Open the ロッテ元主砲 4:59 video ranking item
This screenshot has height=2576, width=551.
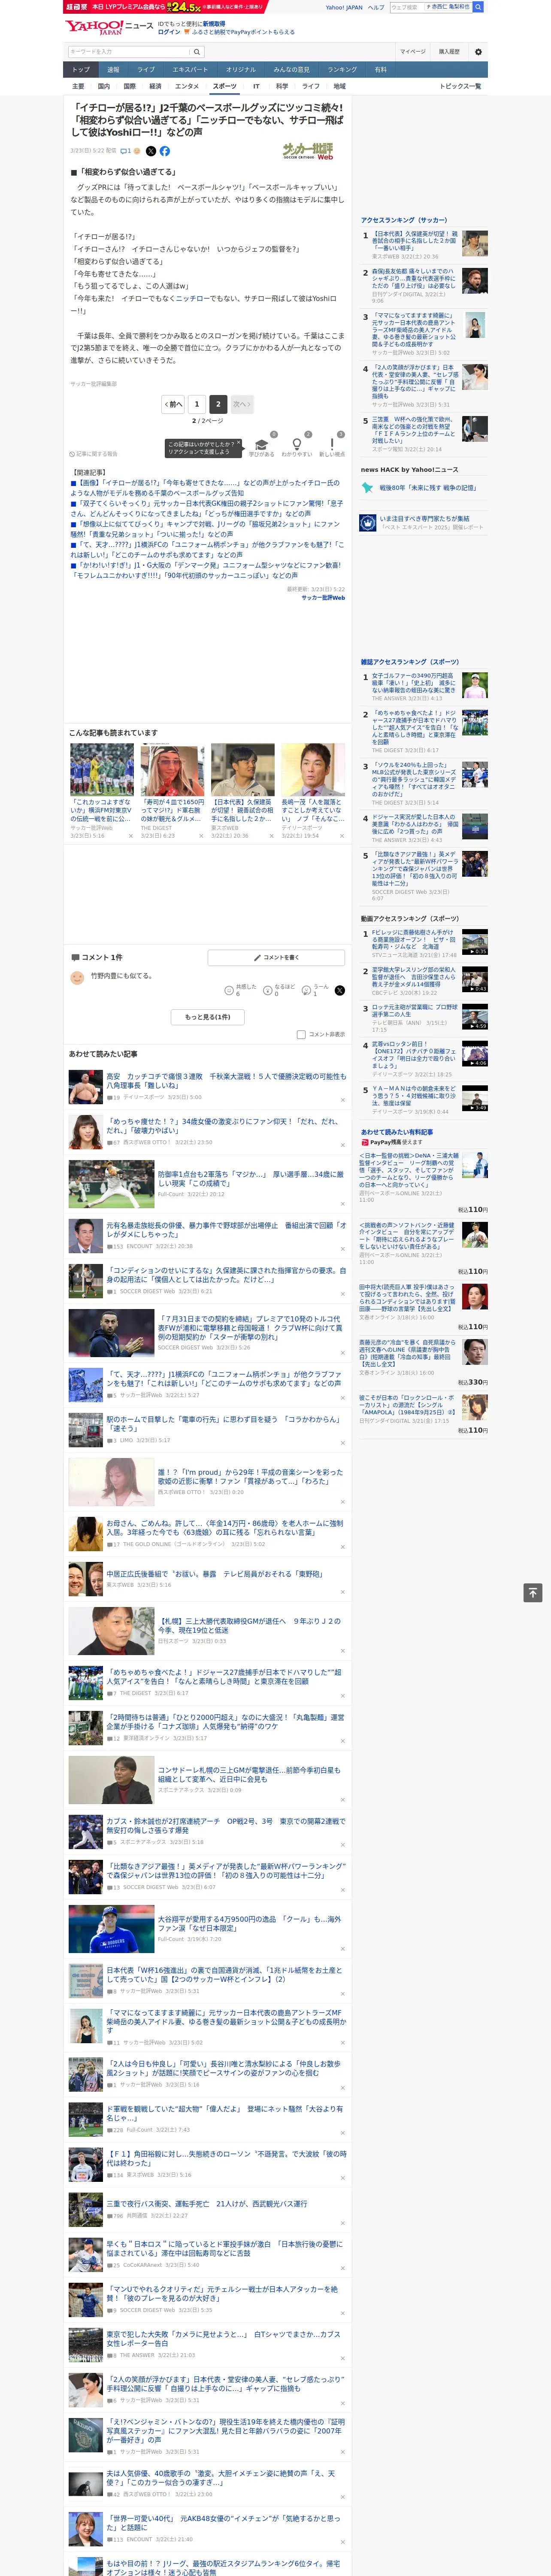pyautogui.click(x=424, y=1017)
